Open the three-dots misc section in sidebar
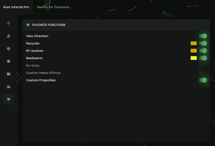The width and height of the screenshot is (215, 146). pyautogui.click(x=9, y=61)
